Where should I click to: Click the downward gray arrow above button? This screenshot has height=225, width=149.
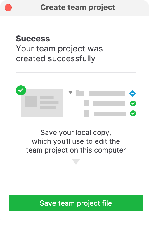click(76, 162)
